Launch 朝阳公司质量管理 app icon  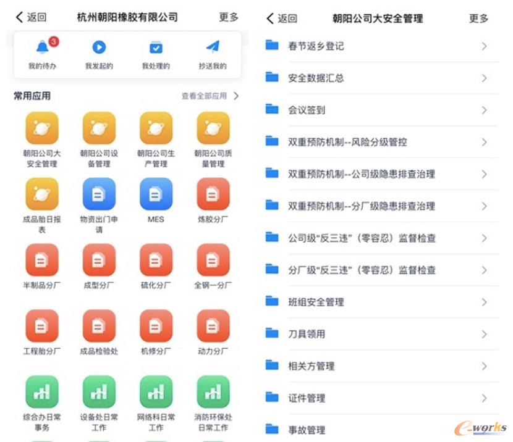tap(213, 128)
